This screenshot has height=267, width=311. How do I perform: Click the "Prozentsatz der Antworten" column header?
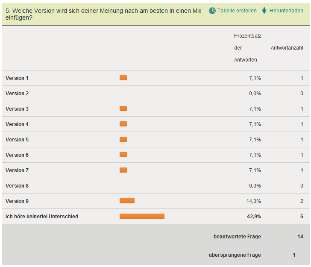246,48
